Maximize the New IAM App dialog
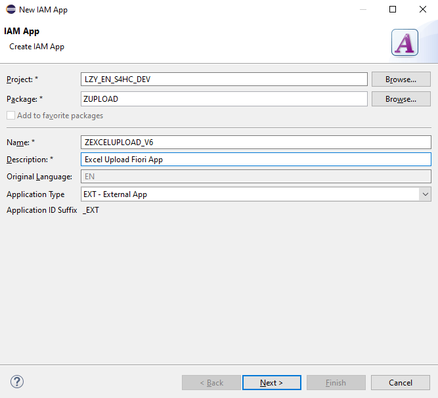Screen dimensions: 438x398 393,10
